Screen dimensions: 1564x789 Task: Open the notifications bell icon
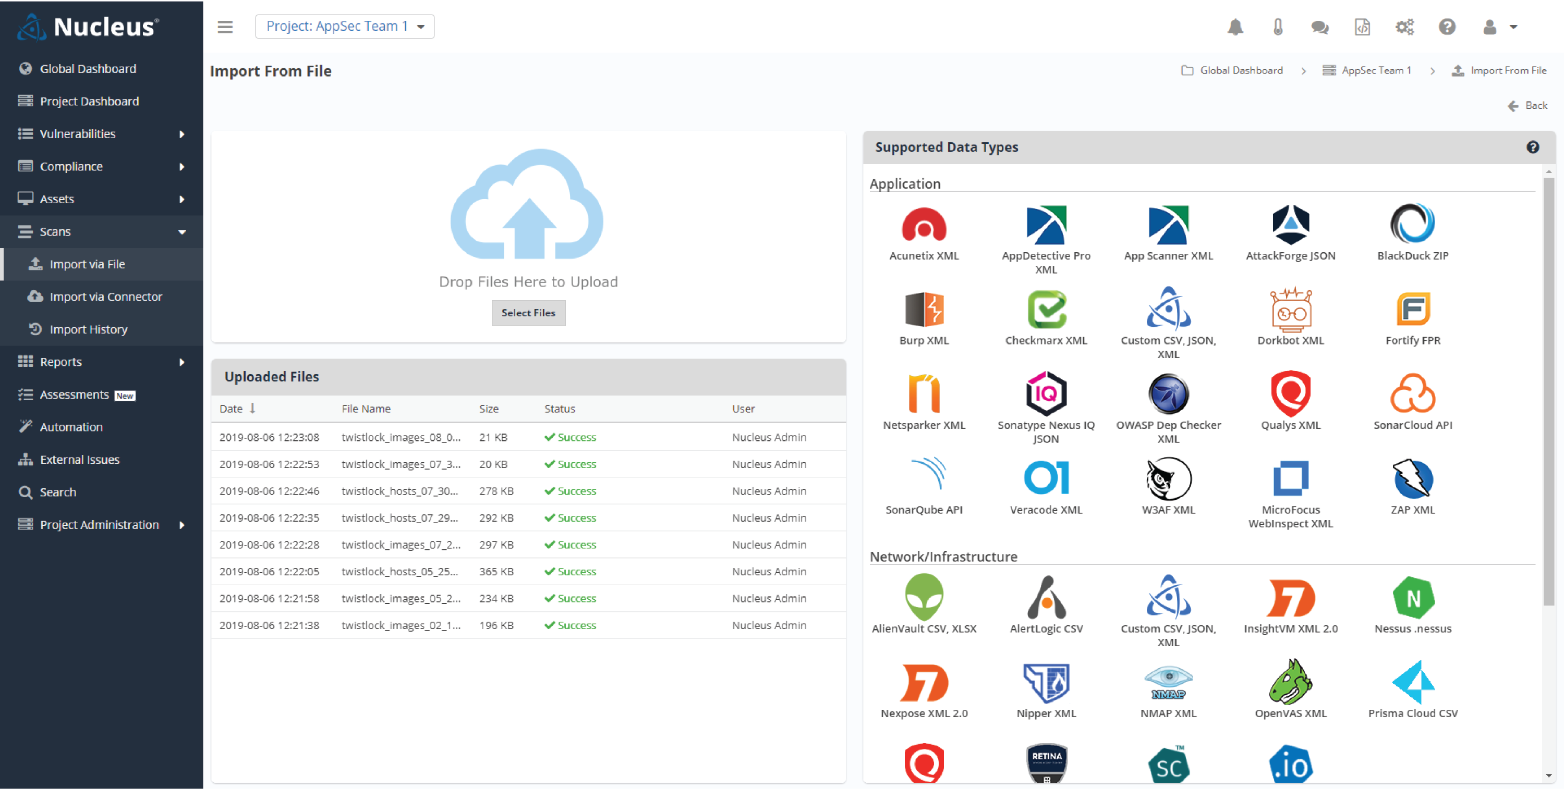1235,27
